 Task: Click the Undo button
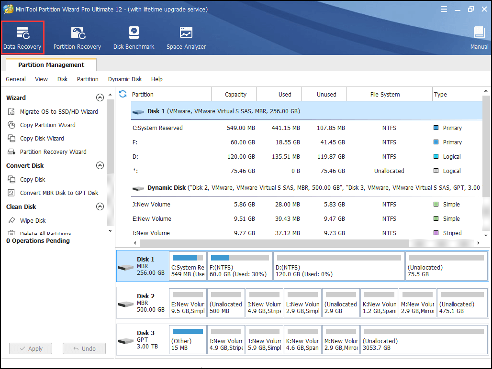[84, 348]
